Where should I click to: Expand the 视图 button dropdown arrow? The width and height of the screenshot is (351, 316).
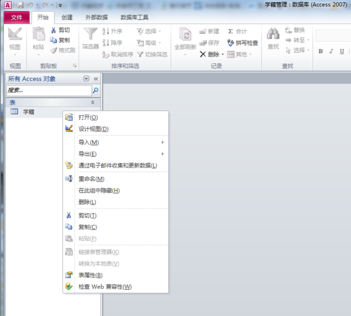click(15, 54)
